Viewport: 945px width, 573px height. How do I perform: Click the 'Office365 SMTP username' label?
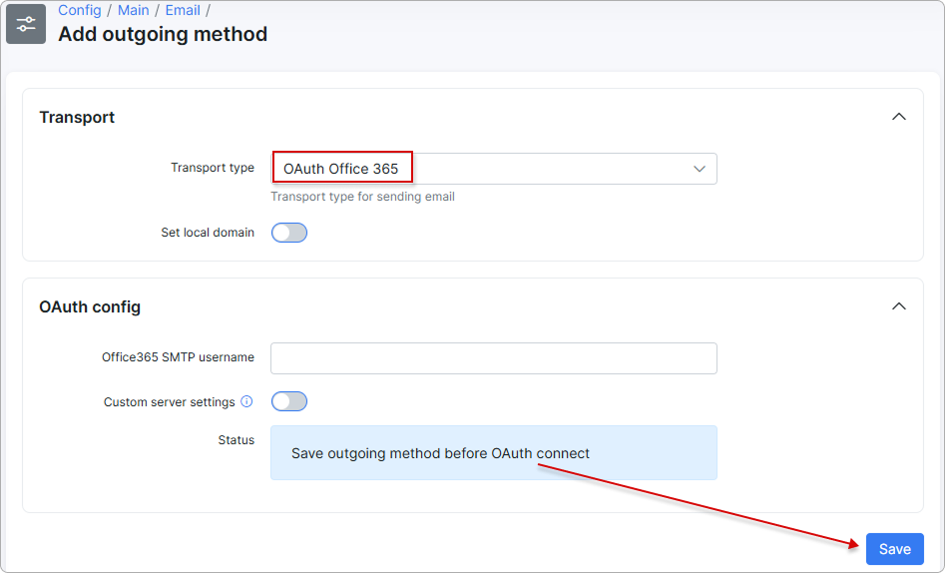[178, 357]
